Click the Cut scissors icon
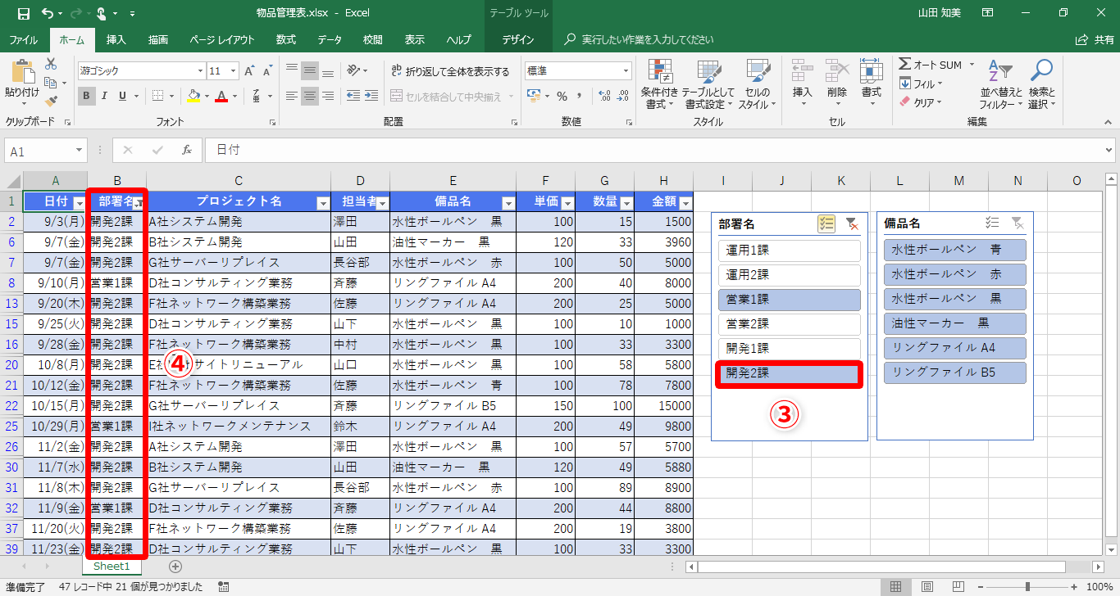Viewport: 1120px width, 596px height. pos(51,64)
